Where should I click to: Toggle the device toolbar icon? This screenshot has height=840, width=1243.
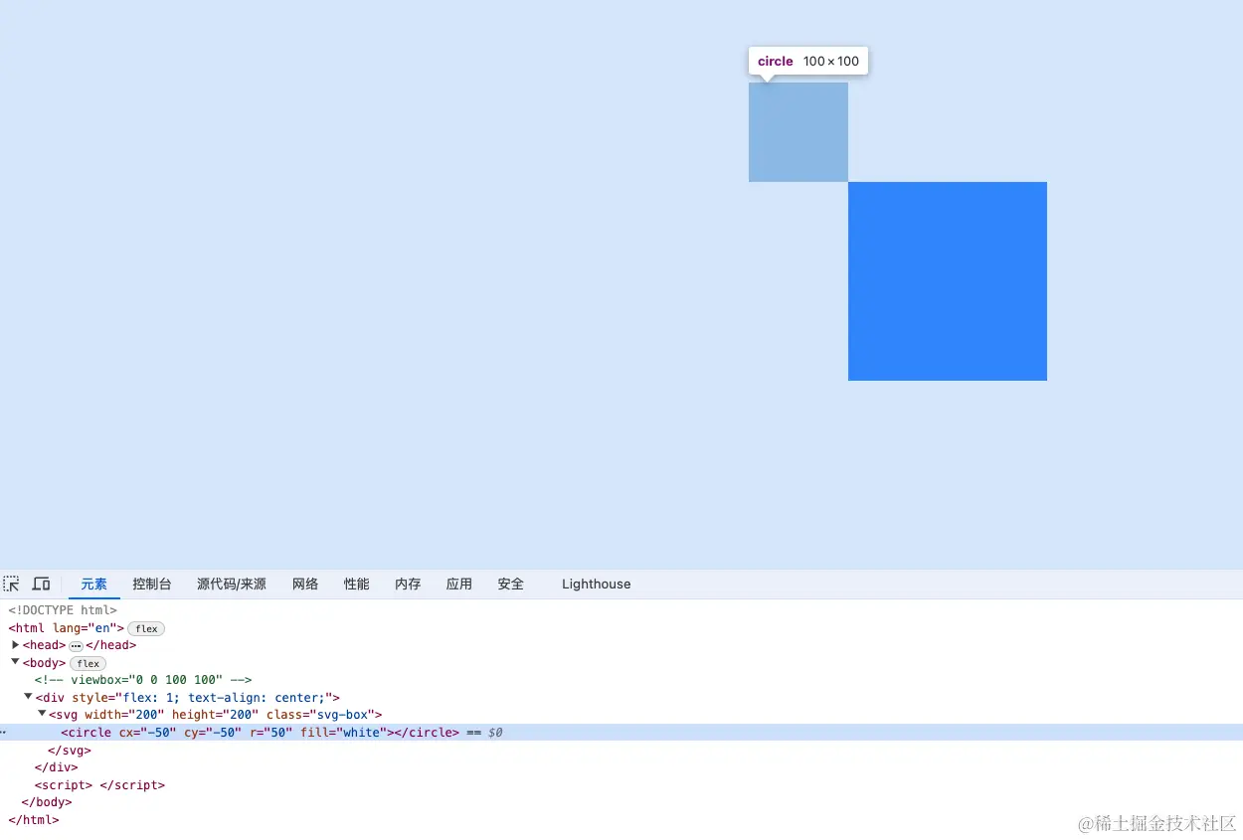click(41, 584)
